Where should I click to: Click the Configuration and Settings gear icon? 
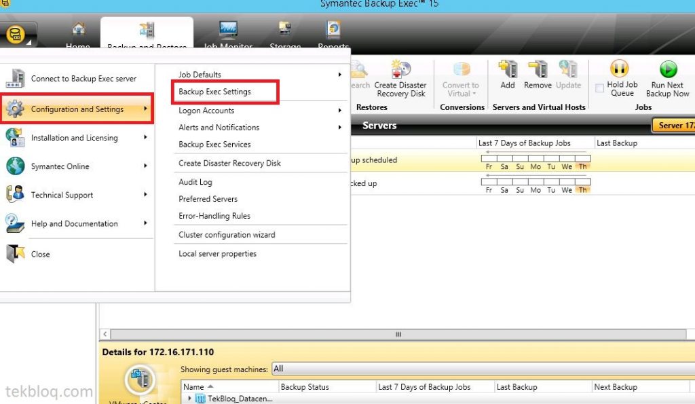coord(15,109)
